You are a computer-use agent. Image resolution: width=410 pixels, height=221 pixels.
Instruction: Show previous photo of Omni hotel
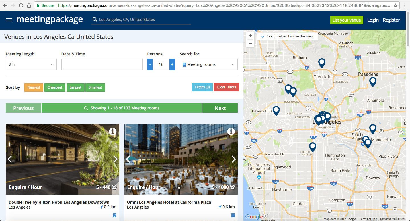[128, 159]
